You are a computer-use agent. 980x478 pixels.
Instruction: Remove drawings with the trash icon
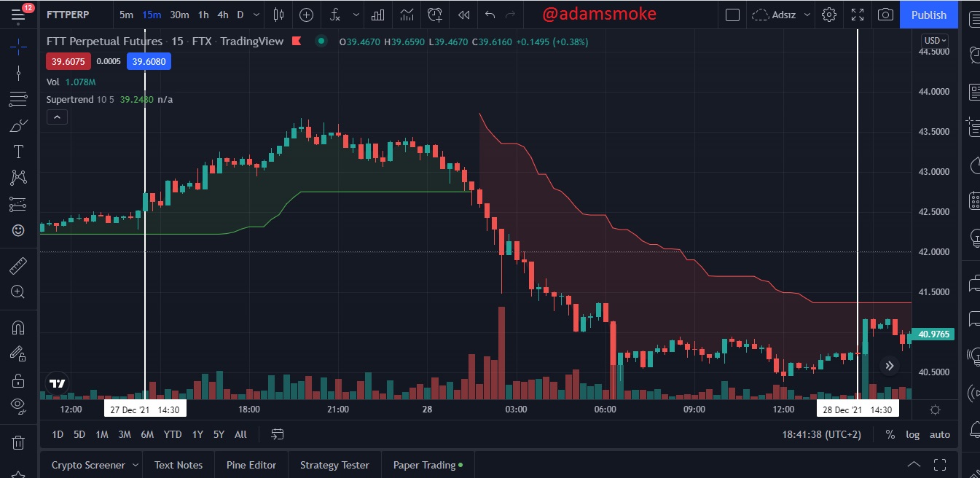click(x=18, y=442)
